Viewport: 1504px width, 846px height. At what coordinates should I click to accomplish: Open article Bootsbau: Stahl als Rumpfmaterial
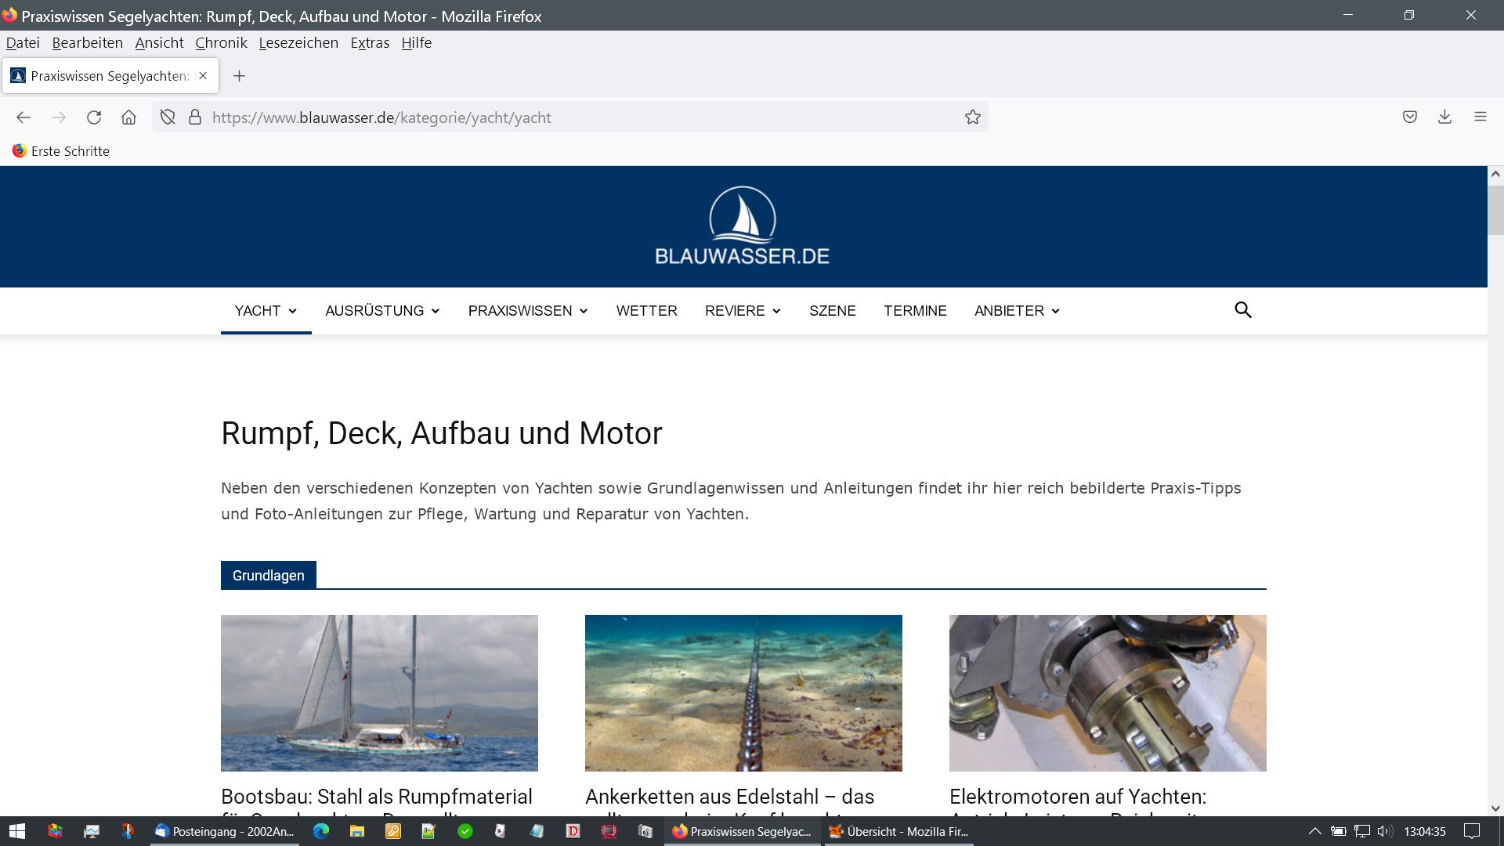[376, 797]
